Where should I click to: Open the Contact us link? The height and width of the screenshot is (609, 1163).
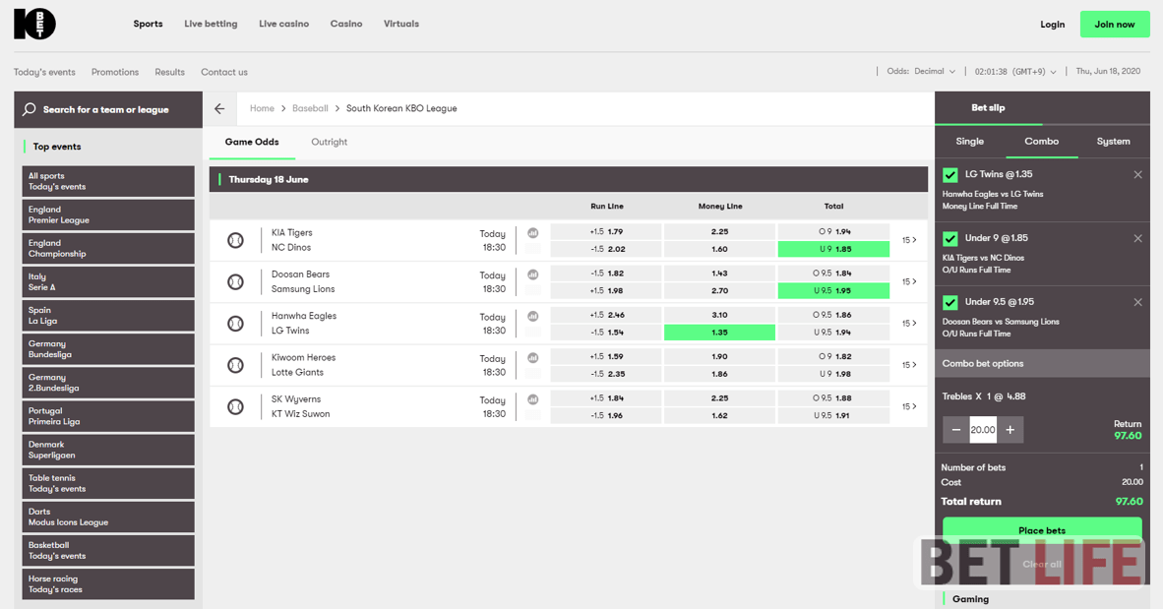tap(224, 72)
